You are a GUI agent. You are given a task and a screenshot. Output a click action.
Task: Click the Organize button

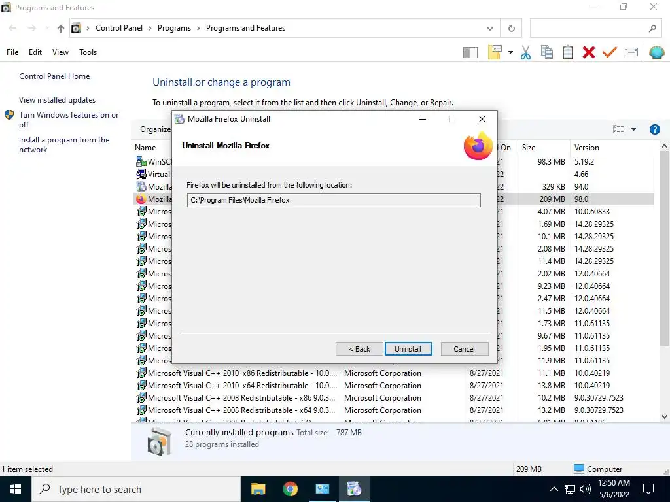pyautogui.click(x=155, y=129)
